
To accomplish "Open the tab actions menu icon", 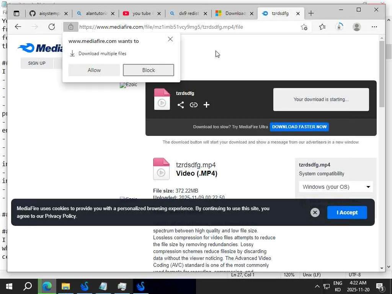I will point(16,13).
